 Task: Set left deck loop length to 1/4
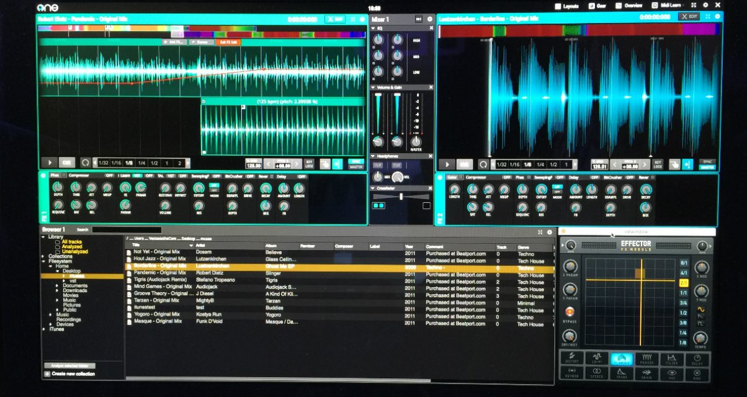[141, 163]
